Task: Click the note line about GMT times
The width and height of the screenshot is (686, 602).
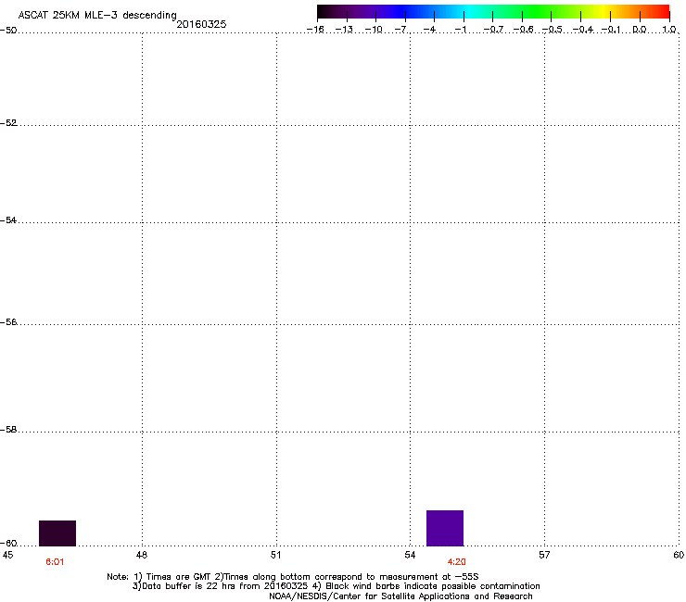Action: tap(293, 577)
